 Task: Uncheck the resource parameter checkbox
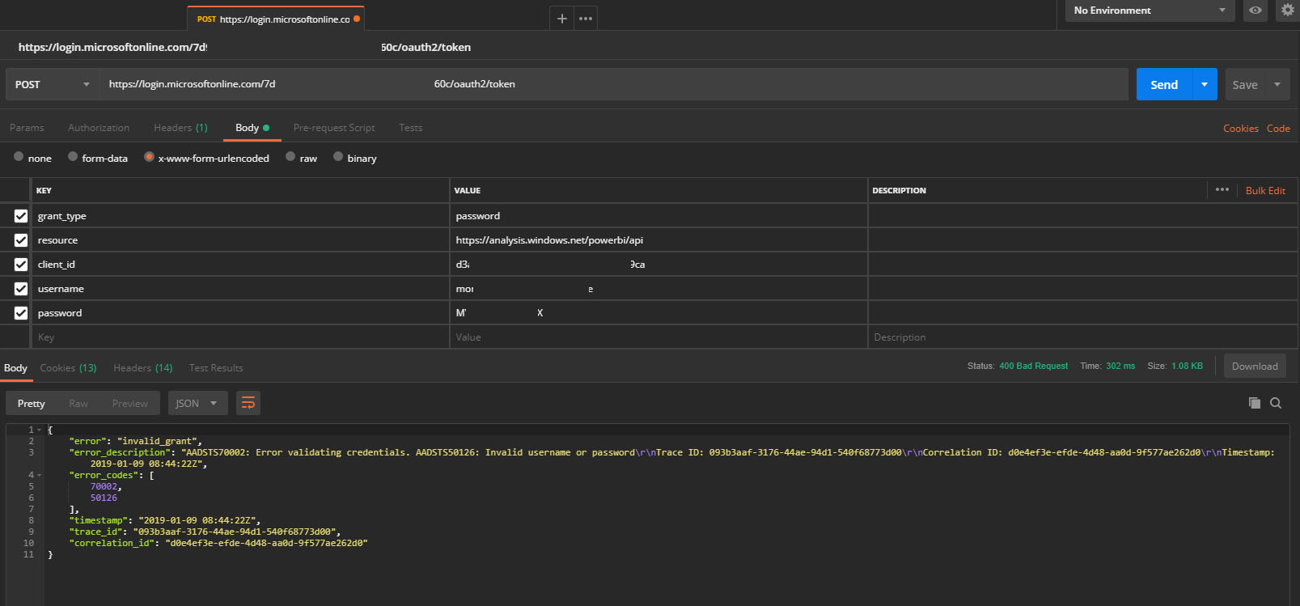[x=21, y=240]
